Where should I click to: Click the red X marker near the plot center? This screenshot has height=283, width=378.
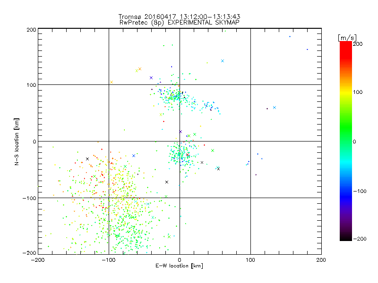[x=188, y=155]
